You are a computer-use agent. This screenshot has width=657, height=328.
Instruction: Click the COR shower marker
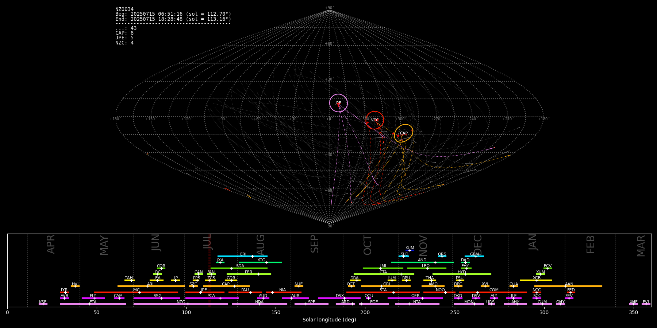(161, 268)
